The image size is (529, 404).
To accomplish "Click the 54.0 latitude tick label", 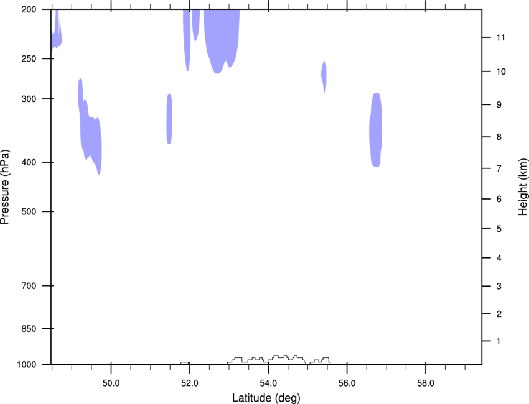I will (x=268, y=383).
